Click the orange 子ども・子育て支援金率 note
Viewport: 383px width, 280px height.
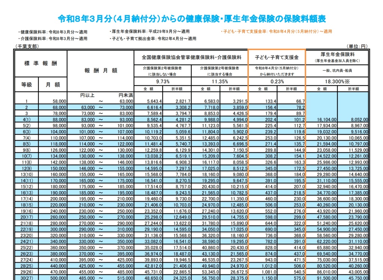[276, 31]
